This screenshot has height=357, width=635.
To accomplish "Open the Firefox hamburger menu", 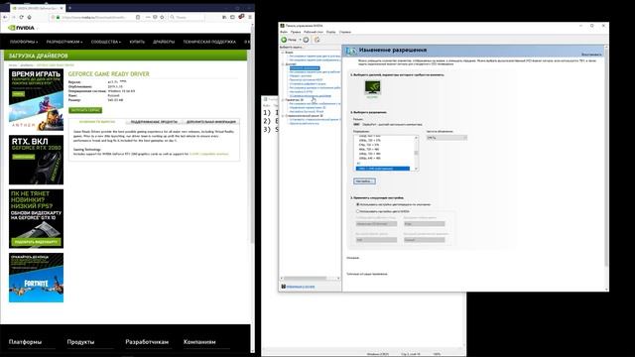I will point(250,17).
